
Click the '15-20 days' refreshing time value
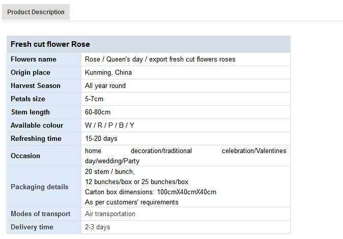[x=101, y=139]
